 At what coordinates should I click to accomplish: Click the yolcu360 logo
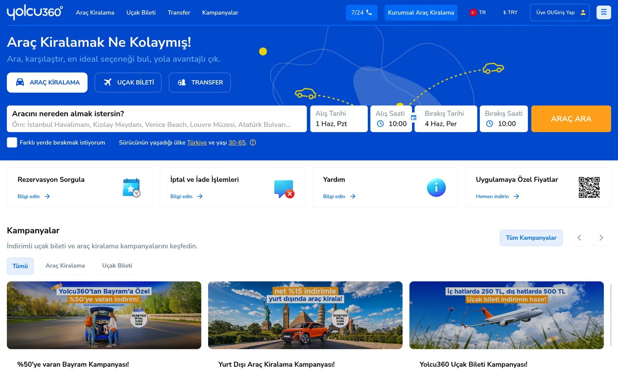point(35,12)
